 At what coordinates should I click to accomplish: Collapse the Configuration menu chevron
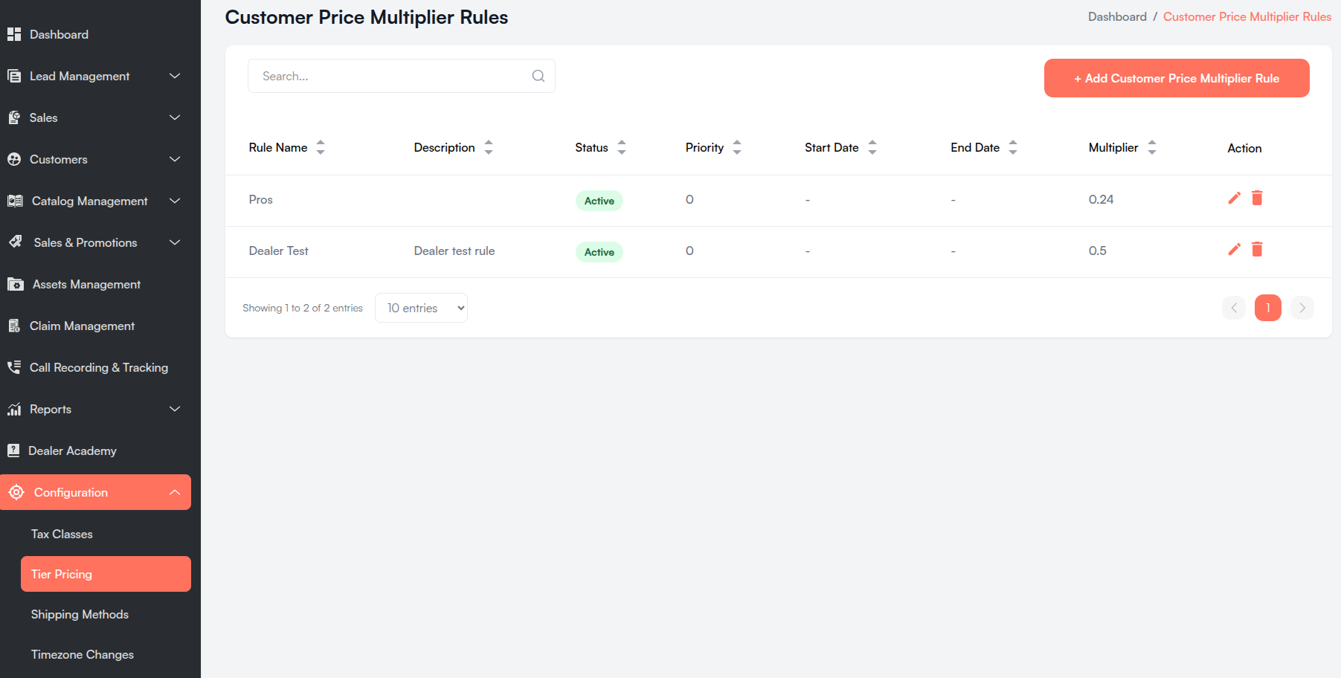point(175,492)
